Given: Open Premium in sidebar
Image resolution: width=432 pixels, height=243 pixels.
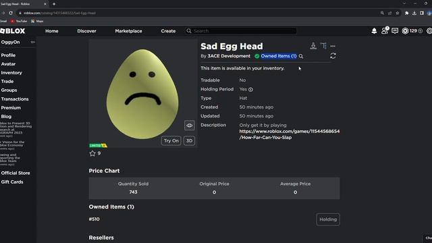Looking at the screenshot, I should coord(11,108).
